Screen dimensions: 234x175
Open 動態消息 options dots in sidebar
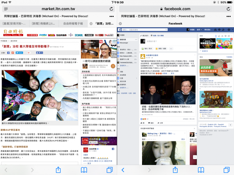pos(136,40)
